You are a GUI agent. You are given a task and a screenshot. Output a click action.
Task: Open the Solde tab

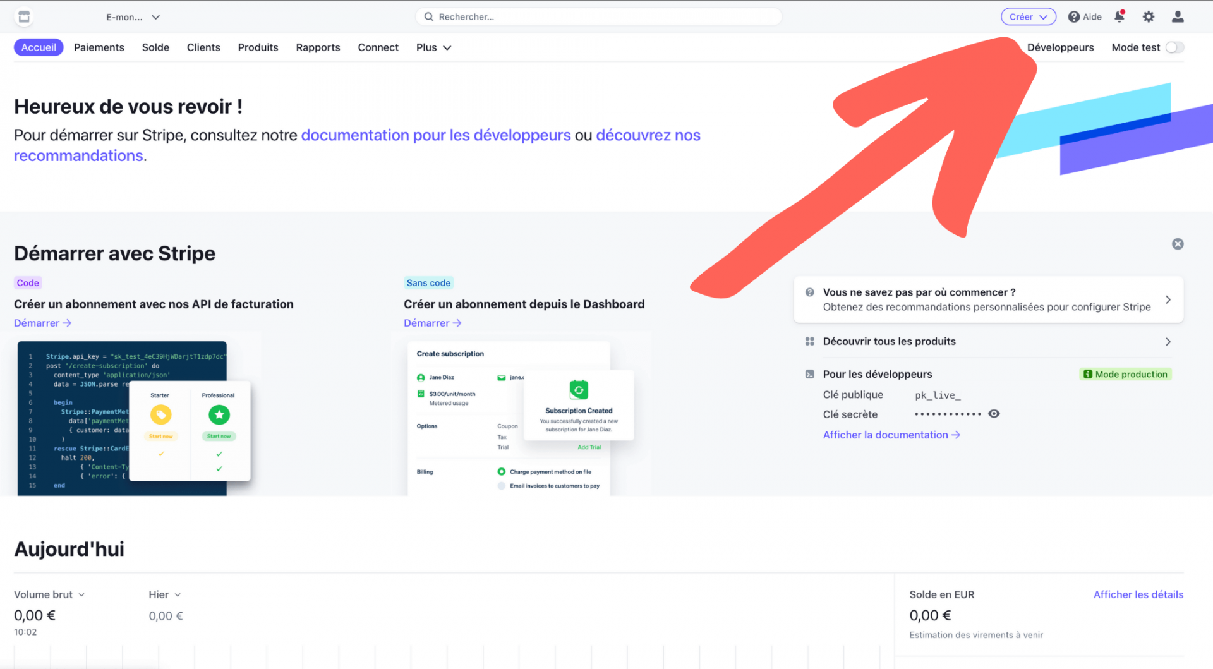[155, 47]
